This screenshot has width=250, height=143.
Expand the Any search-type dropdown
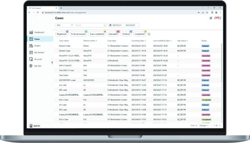click(64, 25)
